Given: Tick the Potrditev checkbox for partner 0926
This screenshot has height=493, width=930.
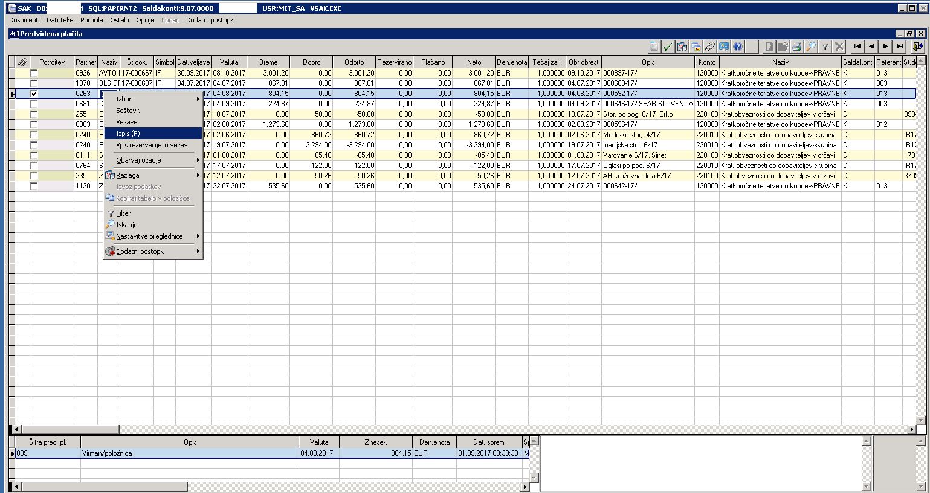Looking at the screenshot, I should tap(34, 73).
